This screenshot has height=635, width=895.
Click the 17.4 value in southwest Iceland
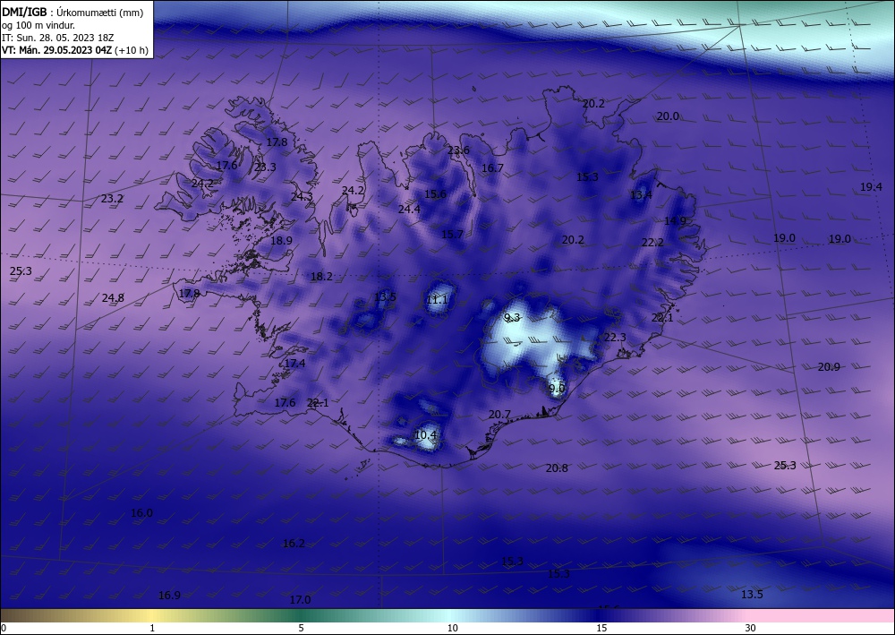pos(294,363)
